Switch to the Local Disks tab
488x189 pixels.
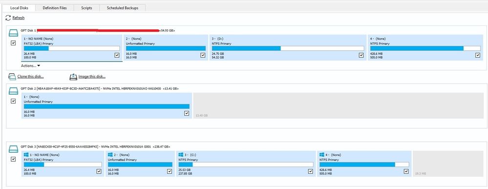pos(20,8)
